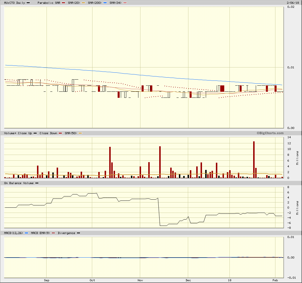302x283 pixels.
Task: Click the MACD EMA(9) legend label
Action: (x=40, y=233)
